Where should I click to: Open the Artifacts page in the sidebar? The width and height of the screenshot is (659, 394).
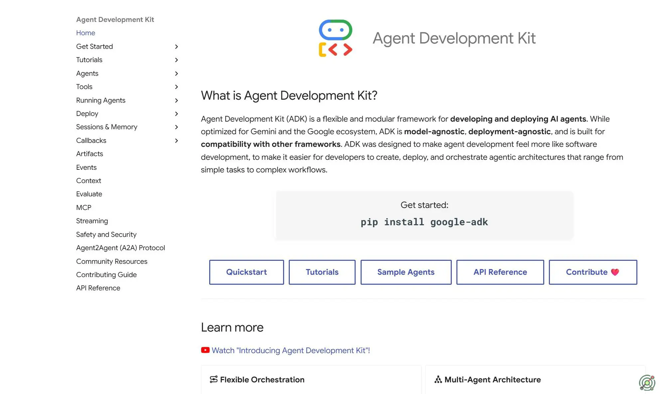(x=89, y=154)
